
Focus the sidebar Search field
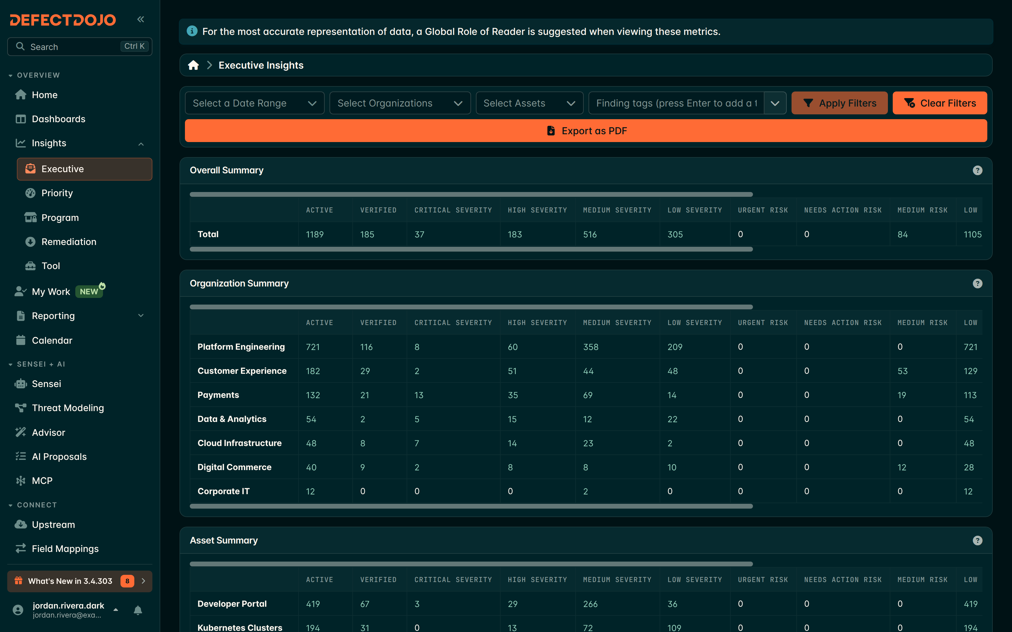[x=80, y=46]
